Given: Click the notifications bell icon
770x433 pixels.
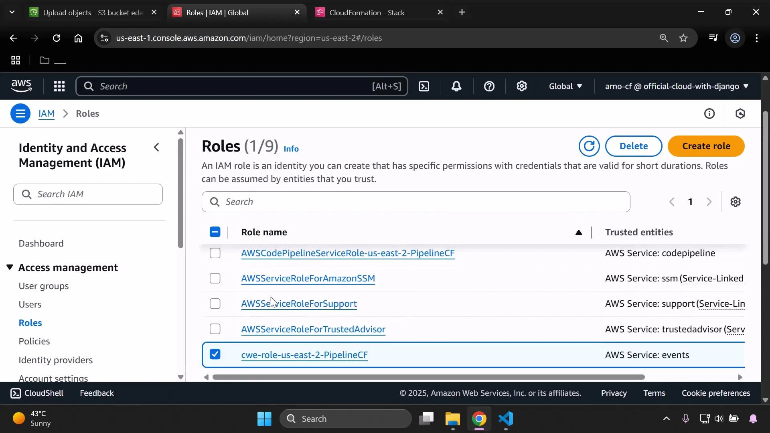Looking at the screenshot, I should coord(456,86).
